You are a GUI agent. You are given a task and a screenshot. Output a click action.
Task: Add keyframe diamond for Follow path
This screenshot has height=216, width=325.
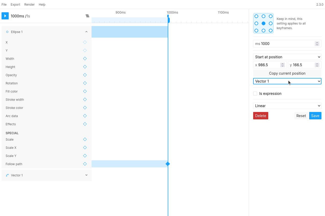(x=85, y=164)
